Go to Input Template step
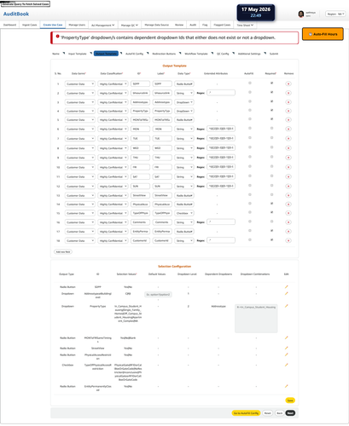 pos(77,54)
